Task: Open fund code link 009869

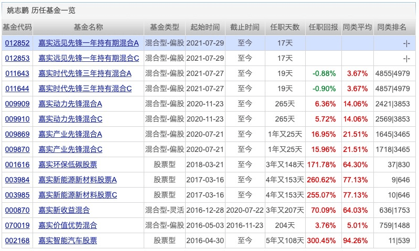Action: coord(17,134)
